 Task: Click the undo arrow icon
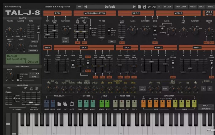point(149,7)
